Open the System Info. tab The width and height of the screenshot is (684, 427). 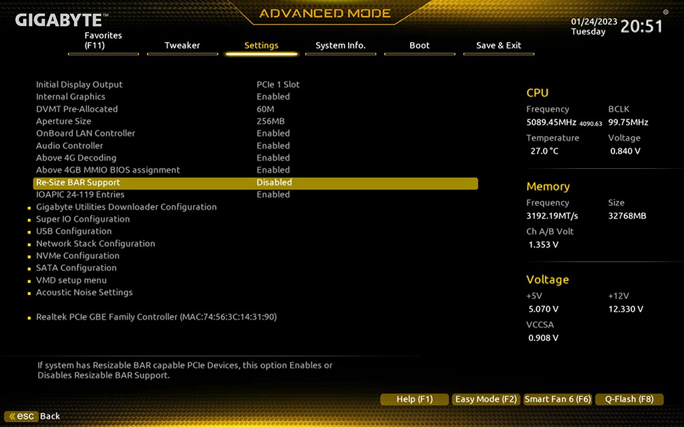click(x=341, y=45)
